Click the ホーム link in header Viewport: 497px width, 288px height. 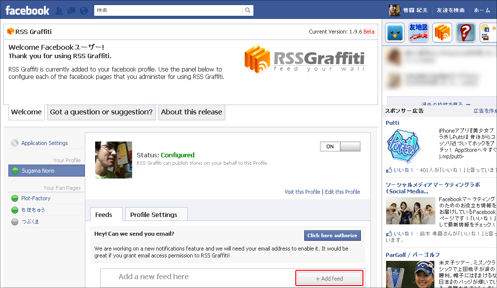click(482, 10)
